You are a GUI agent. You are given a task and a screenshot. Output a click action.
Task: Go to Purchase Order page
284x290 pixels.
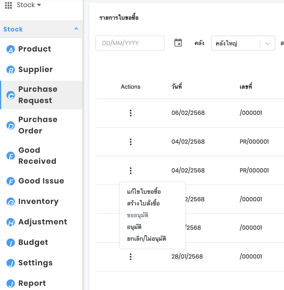(x=38, y=125)
